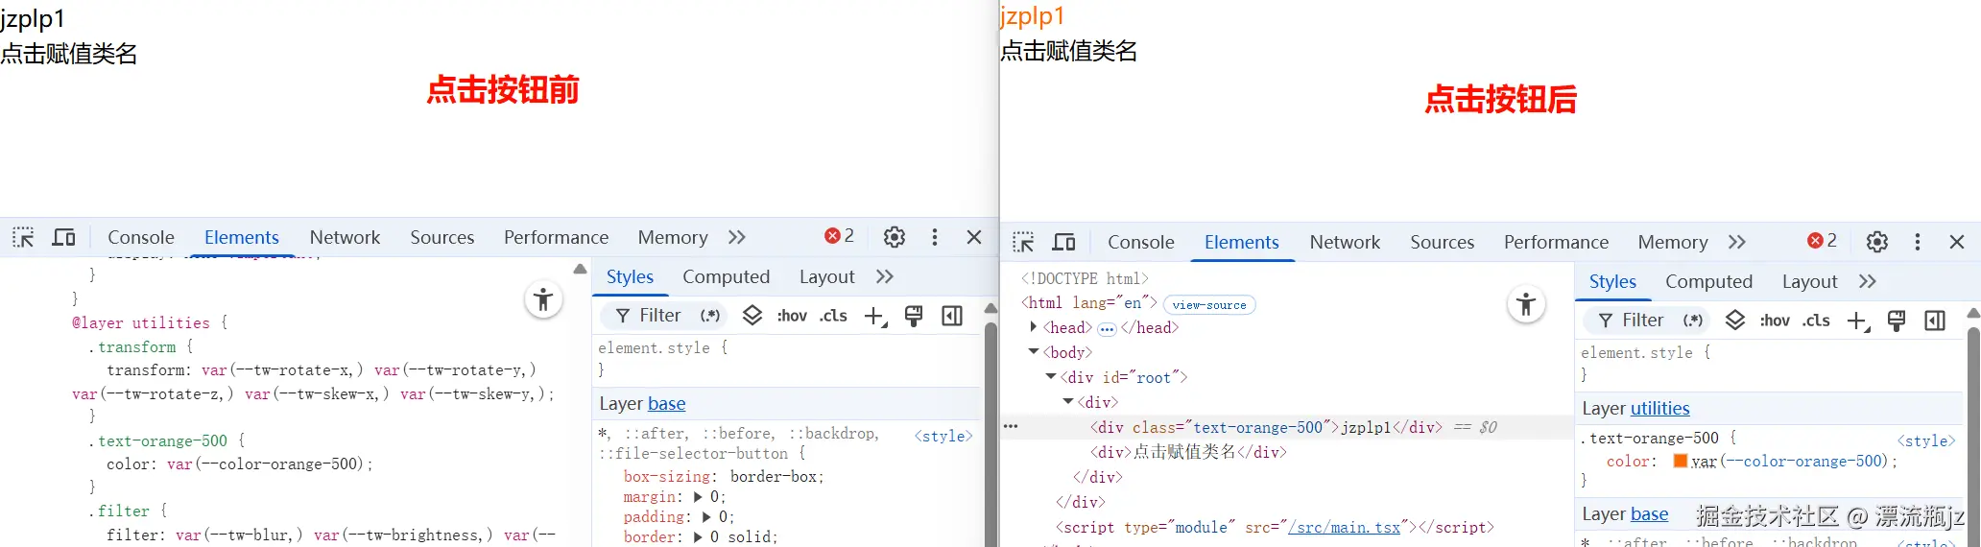
Task: Click error count badge in right DevTools
Action: [x=1823, y=241]
